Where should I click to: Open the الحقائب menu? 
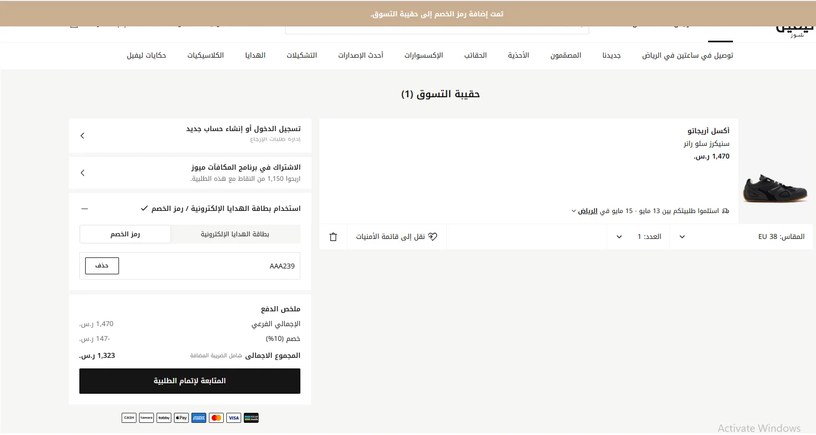475,55
